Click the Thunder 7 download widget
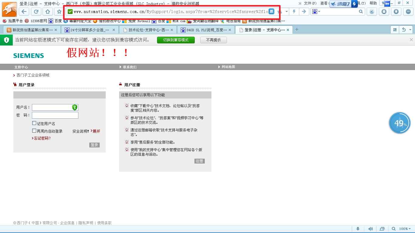The image size is (415, 233). 344,4
